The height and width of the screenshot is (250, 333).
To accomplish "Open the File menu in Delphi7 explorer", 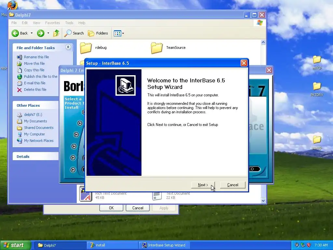I will pos(14,23).
